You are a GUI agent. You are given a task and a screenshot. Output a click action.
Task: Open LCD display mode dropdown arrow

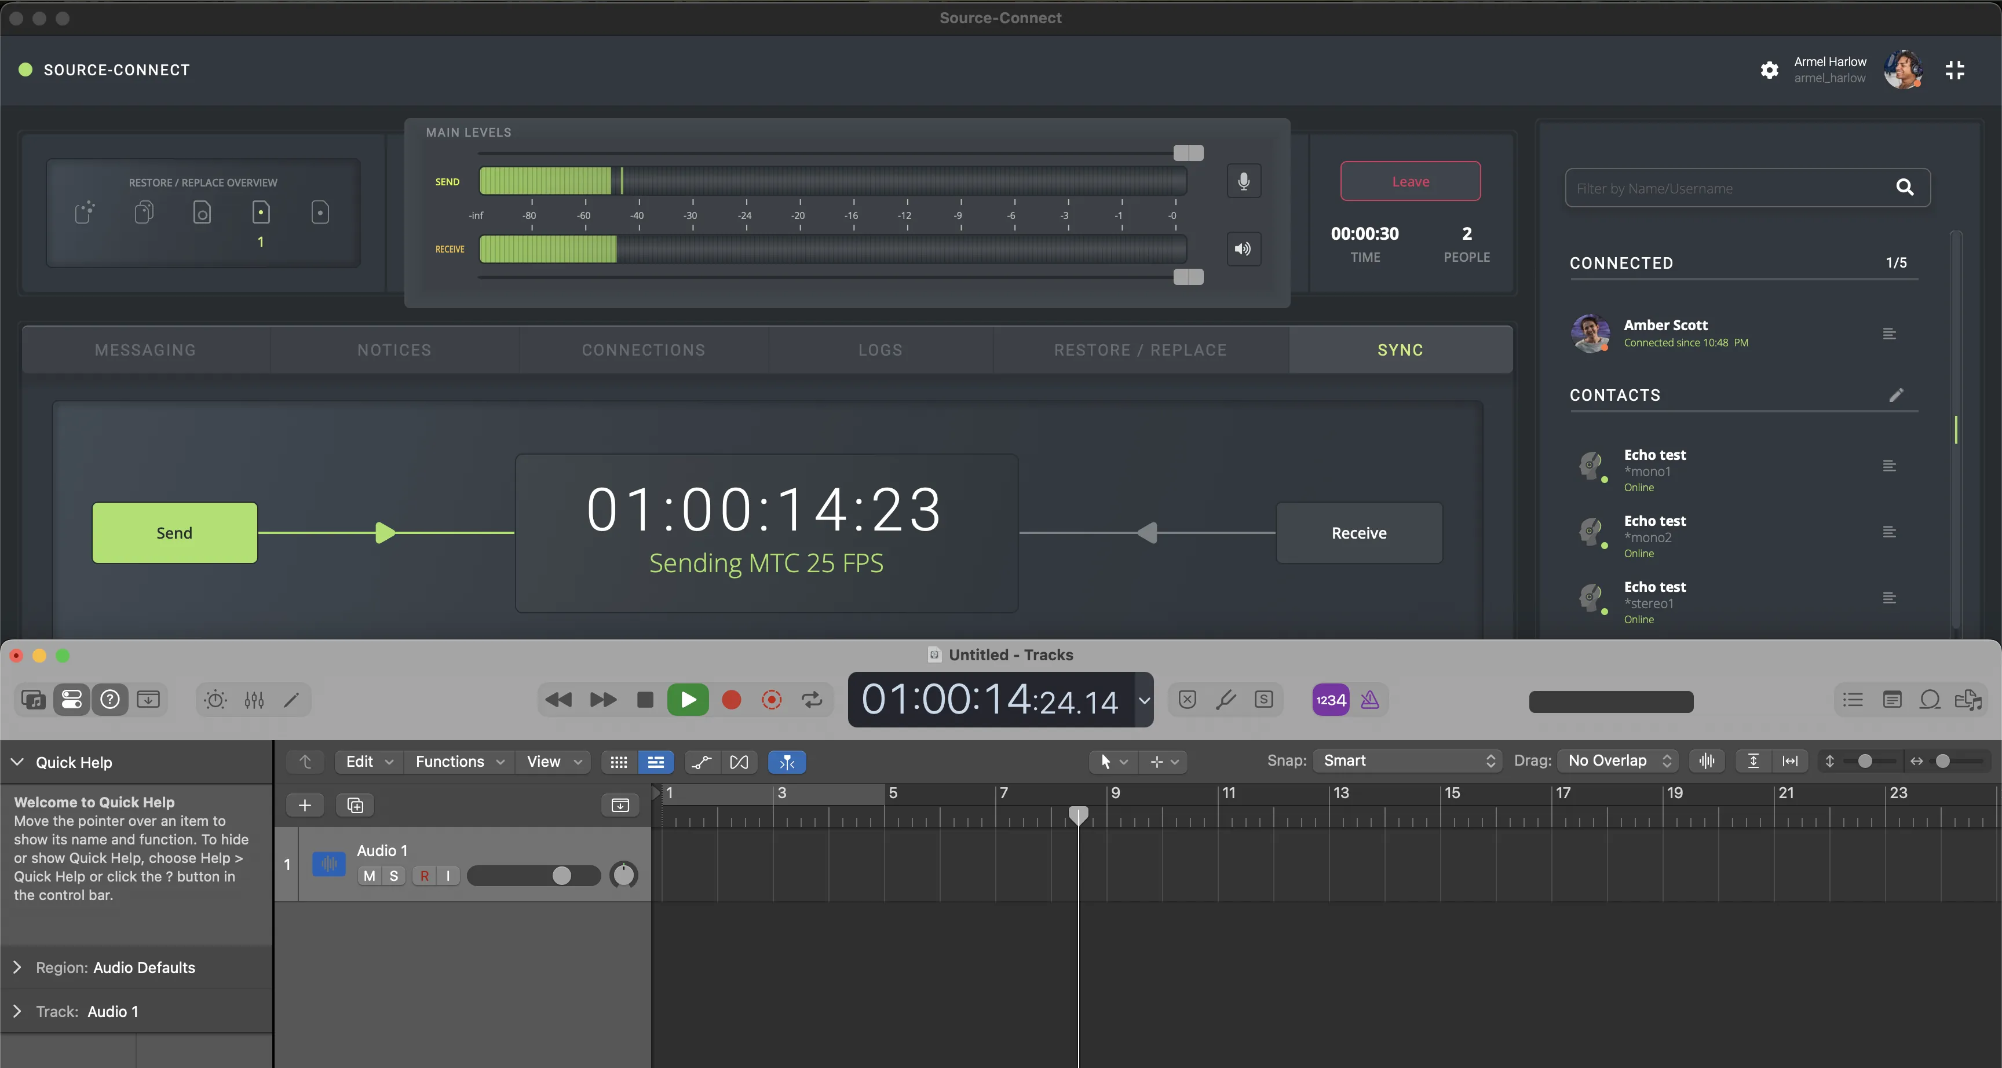click(x=1144, y=700)
